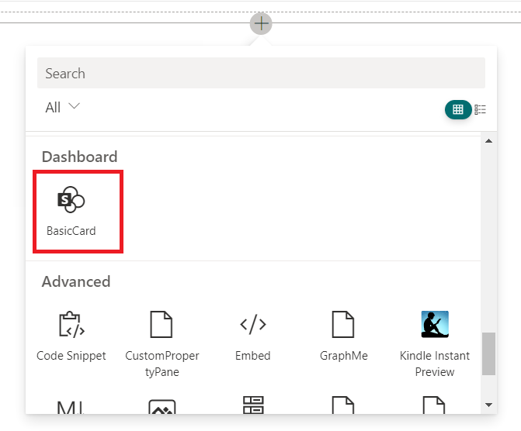Switch to grid view
Viewport: 521px width, 431px height.
[x=458, y=109]
